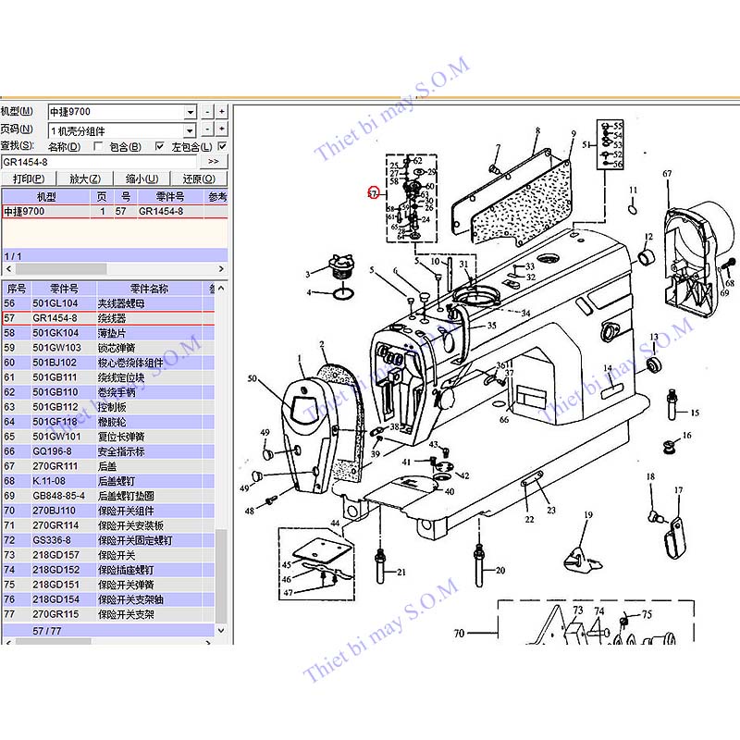Open the 机型 model dropdown
The height and width of the screenshot is (740, 740).
[191, 112]
